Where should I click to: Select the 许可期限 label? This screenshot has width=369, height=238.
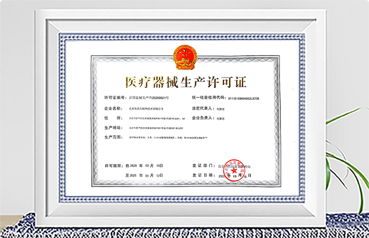114,166
